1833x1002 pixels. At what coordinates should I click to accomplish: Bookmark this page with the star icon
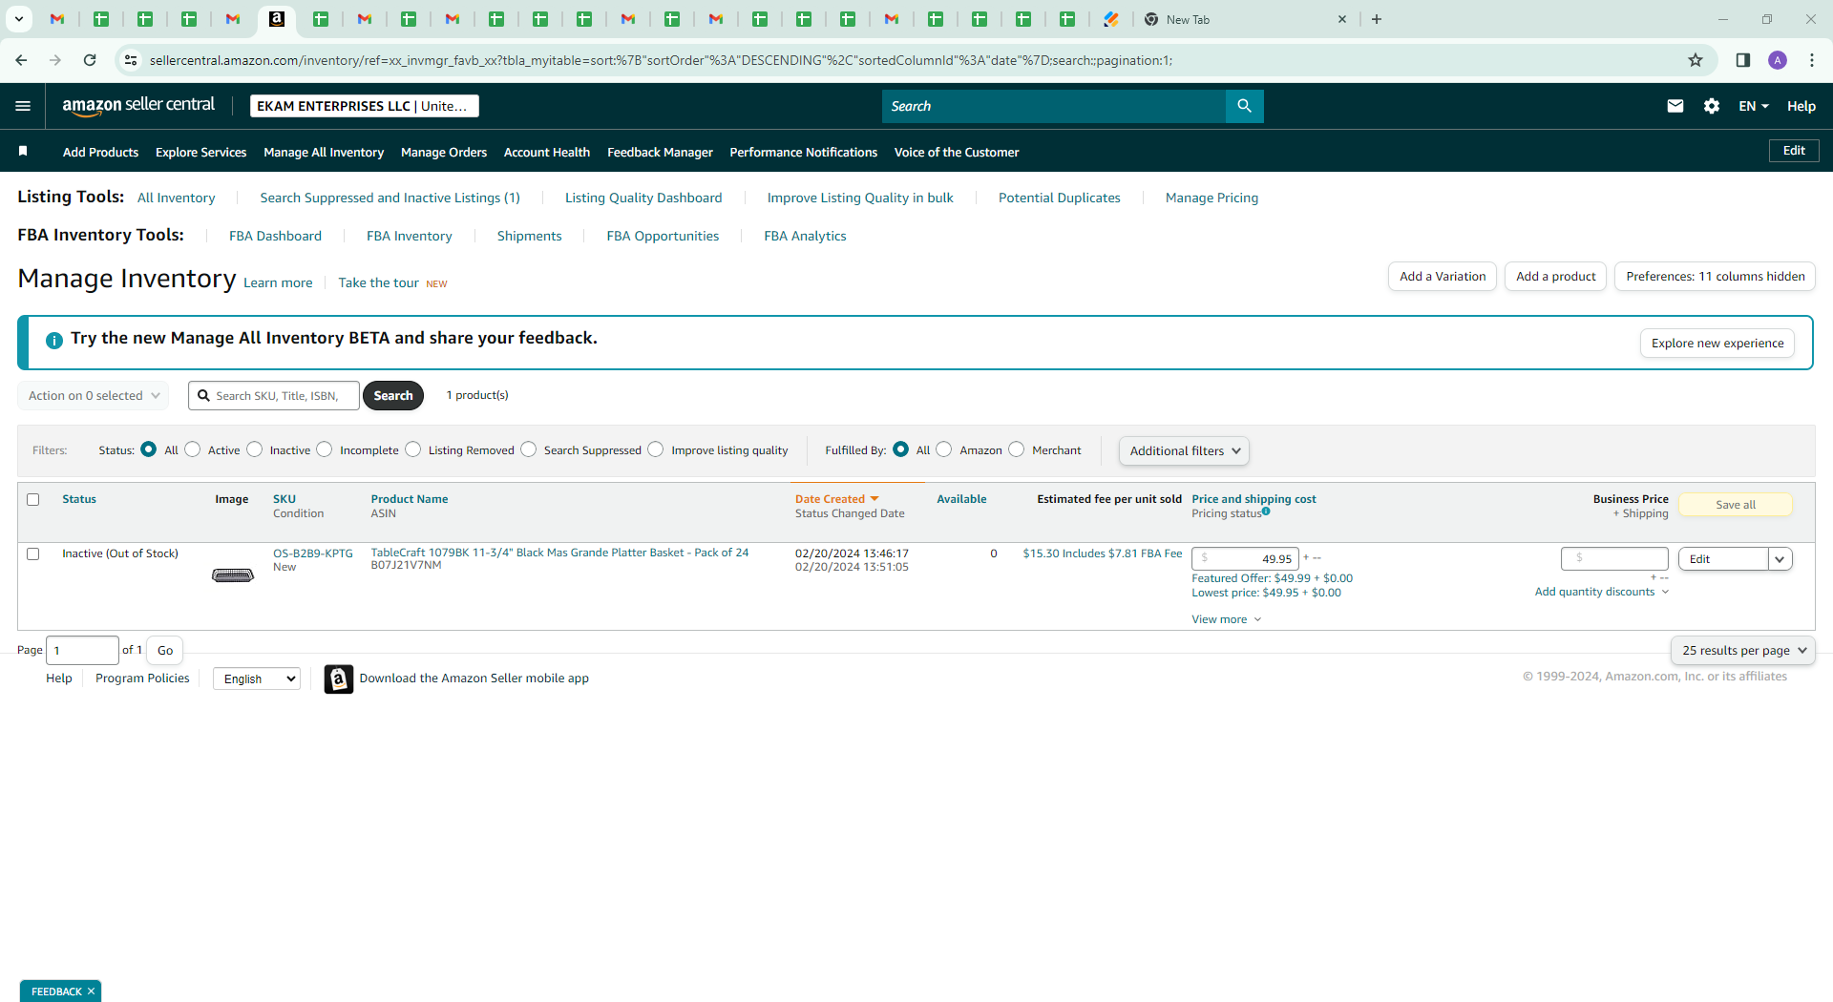point(1696,60)
